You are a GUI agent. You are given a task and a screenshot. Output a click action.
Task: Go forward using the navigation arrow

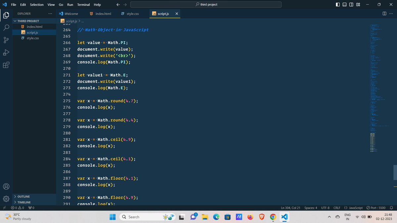[125, 5]
